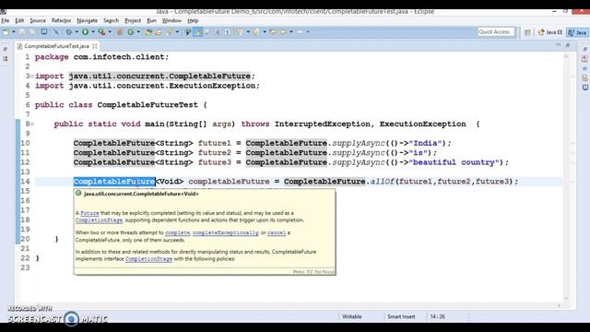Open second minimized view icon in right trim
The height and width of the screenshot is (332, 590).
click(584, 68)
